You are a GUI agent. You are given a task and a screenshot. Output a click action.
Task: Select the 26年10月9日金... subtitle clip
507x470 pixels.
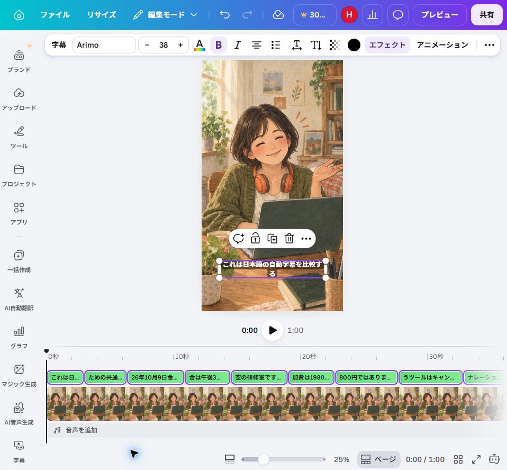point(156,377)
